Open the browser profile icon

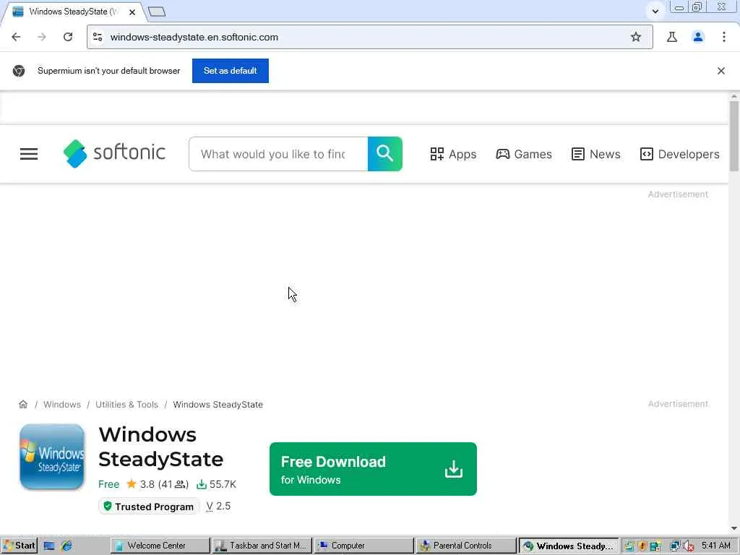point(698,37)
